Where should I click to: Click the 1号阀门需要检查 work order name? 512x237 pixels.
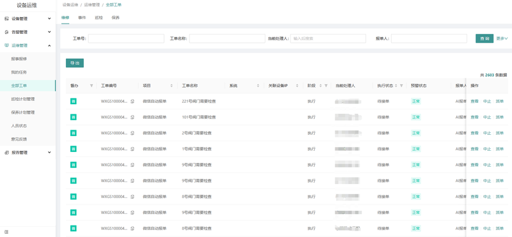pos(197,149)
